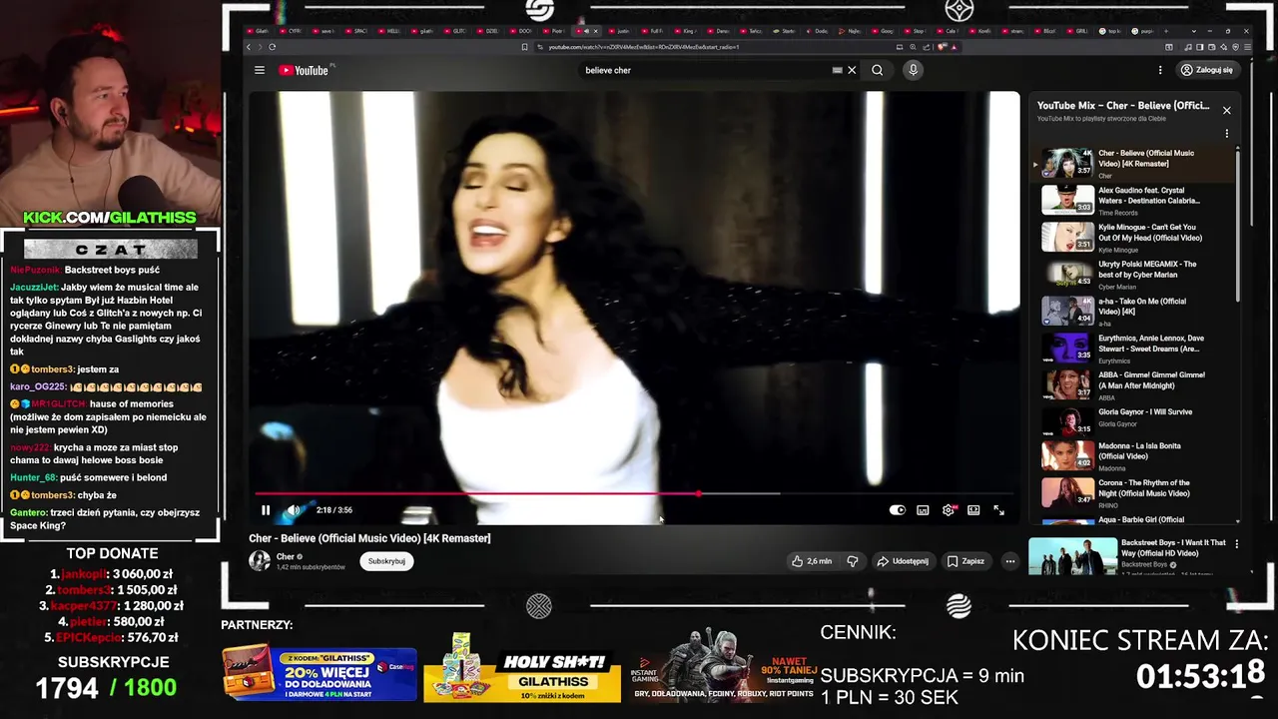Click the Cher channel name link
The width and height of the screenshot is (1278, 719).
[286, 556]
